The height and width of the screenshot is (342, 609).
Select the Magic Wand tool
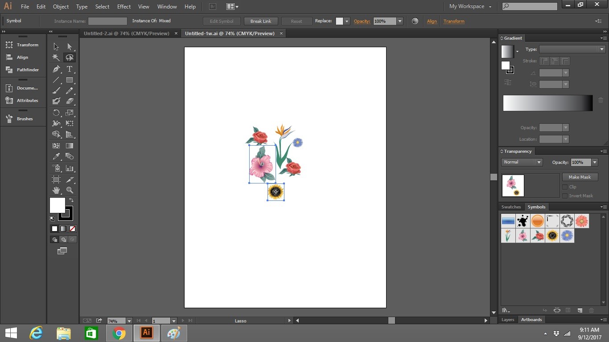pyautogui.click(x=56, y=57)
